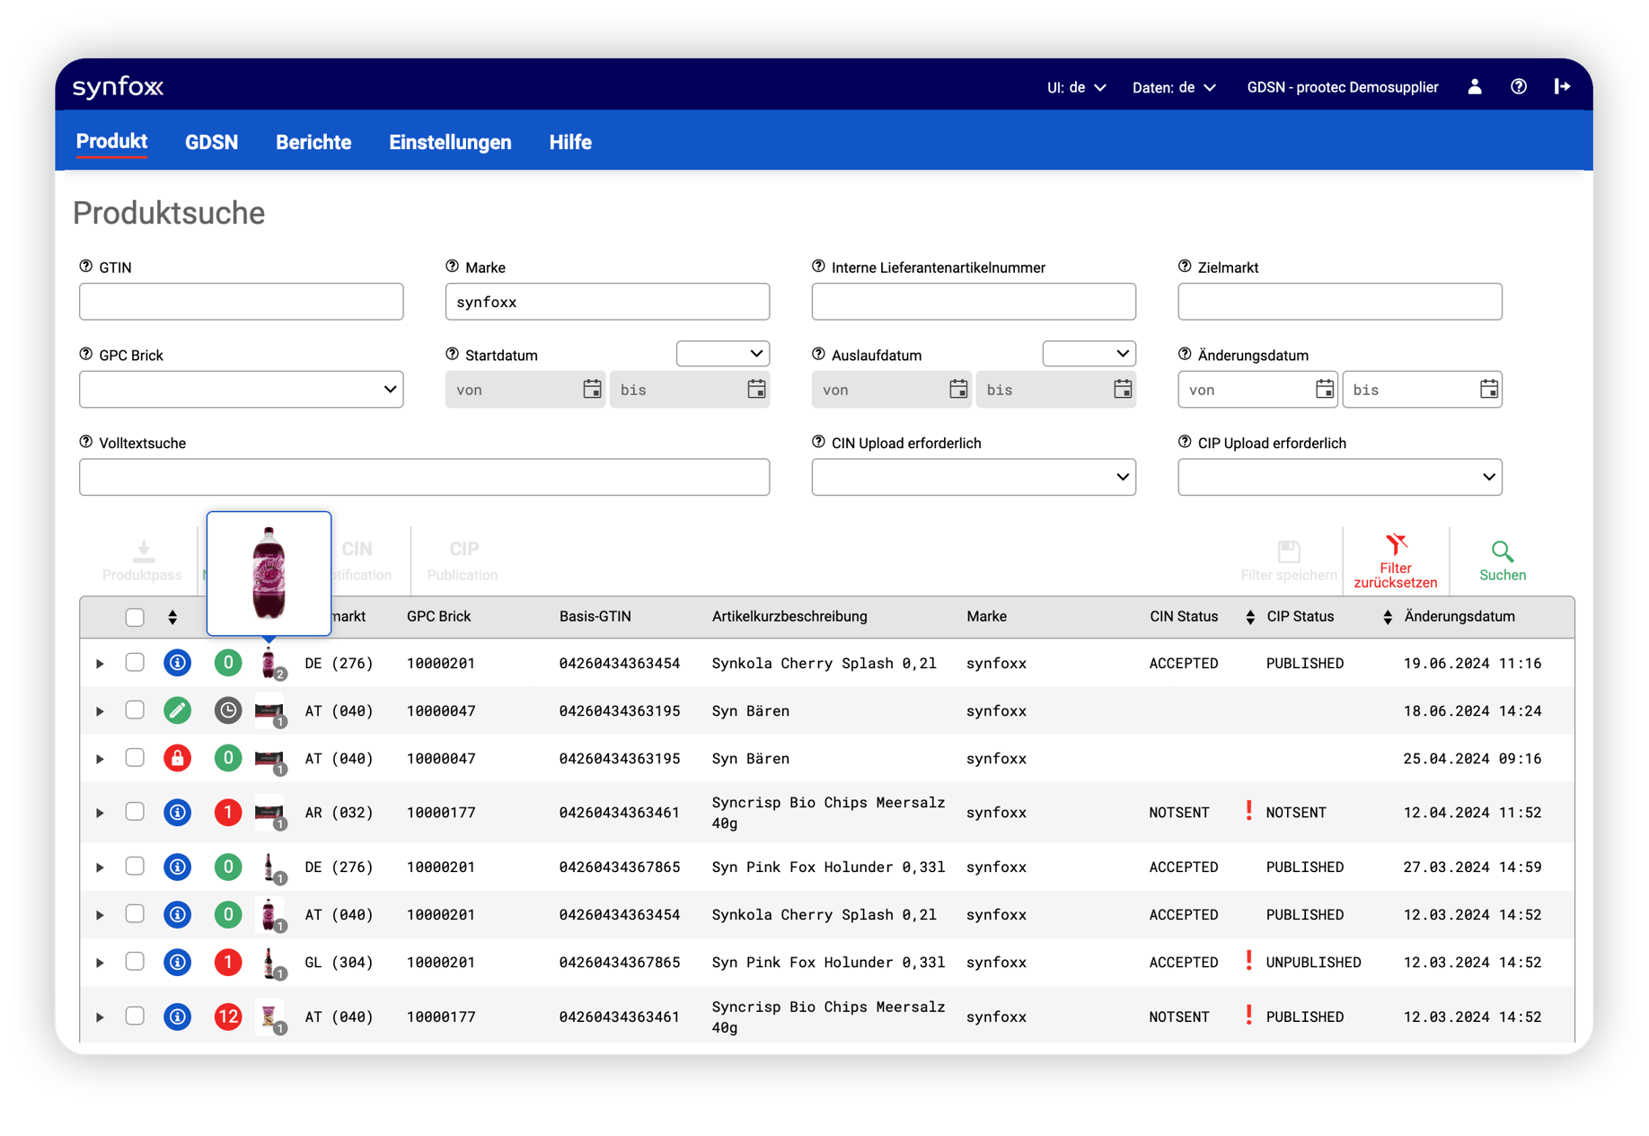Open the user profile icon
The image size is (1649, 1136).
1475,87
